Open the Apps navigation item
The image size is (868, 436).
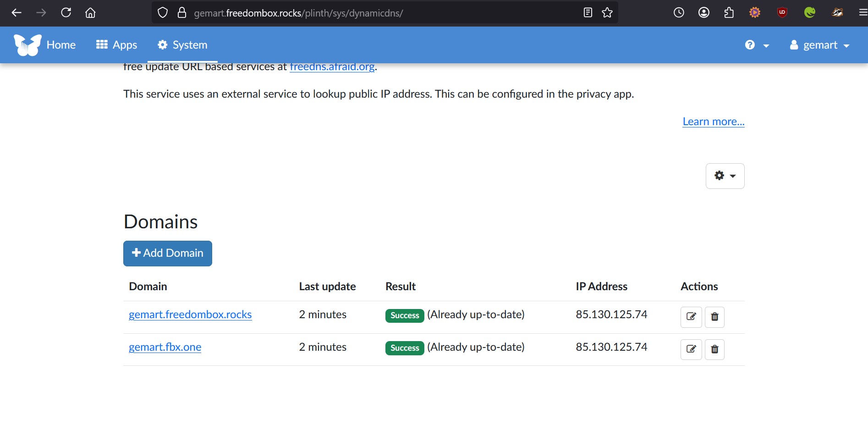(x=116, y=45)
